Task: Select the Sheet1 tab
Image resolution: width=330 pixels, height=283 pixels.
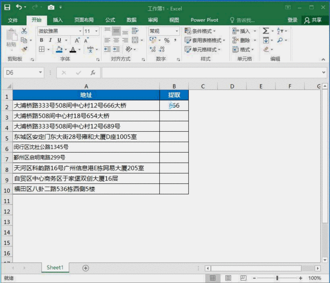Action: tap(55, 268)
